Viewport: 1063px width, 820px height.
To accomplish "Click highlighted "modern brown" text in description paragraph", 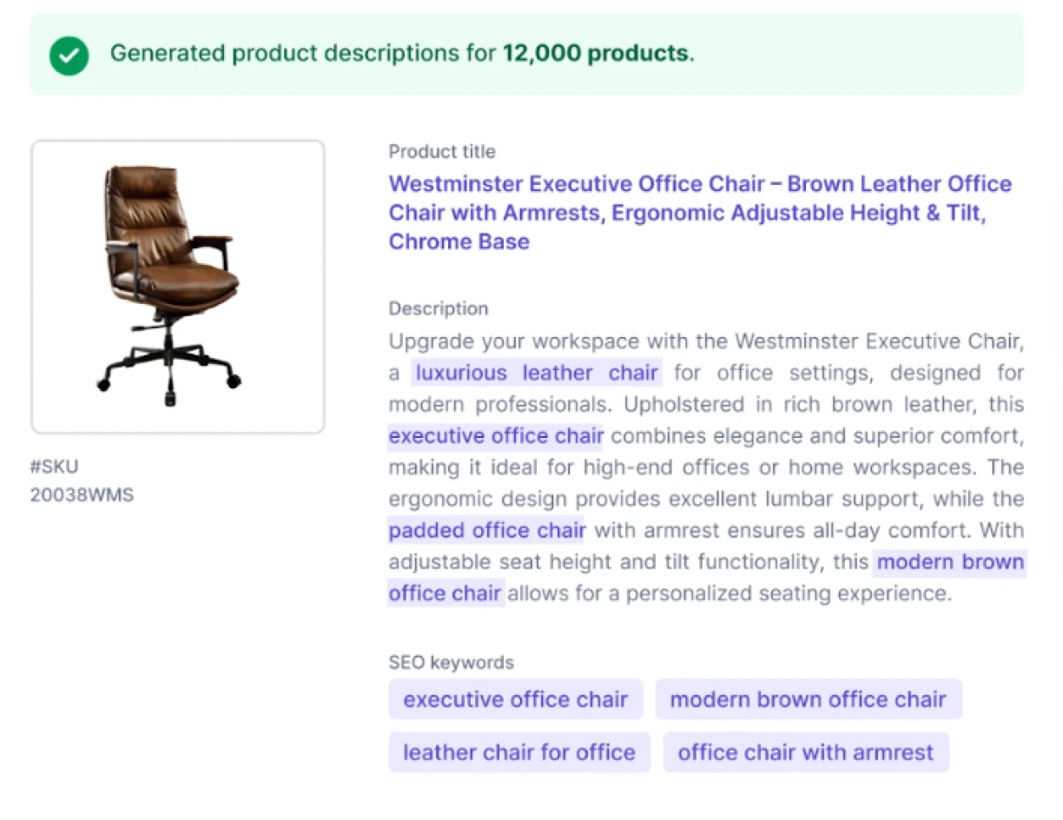I will pyautogui.click(x=950, y=562).
